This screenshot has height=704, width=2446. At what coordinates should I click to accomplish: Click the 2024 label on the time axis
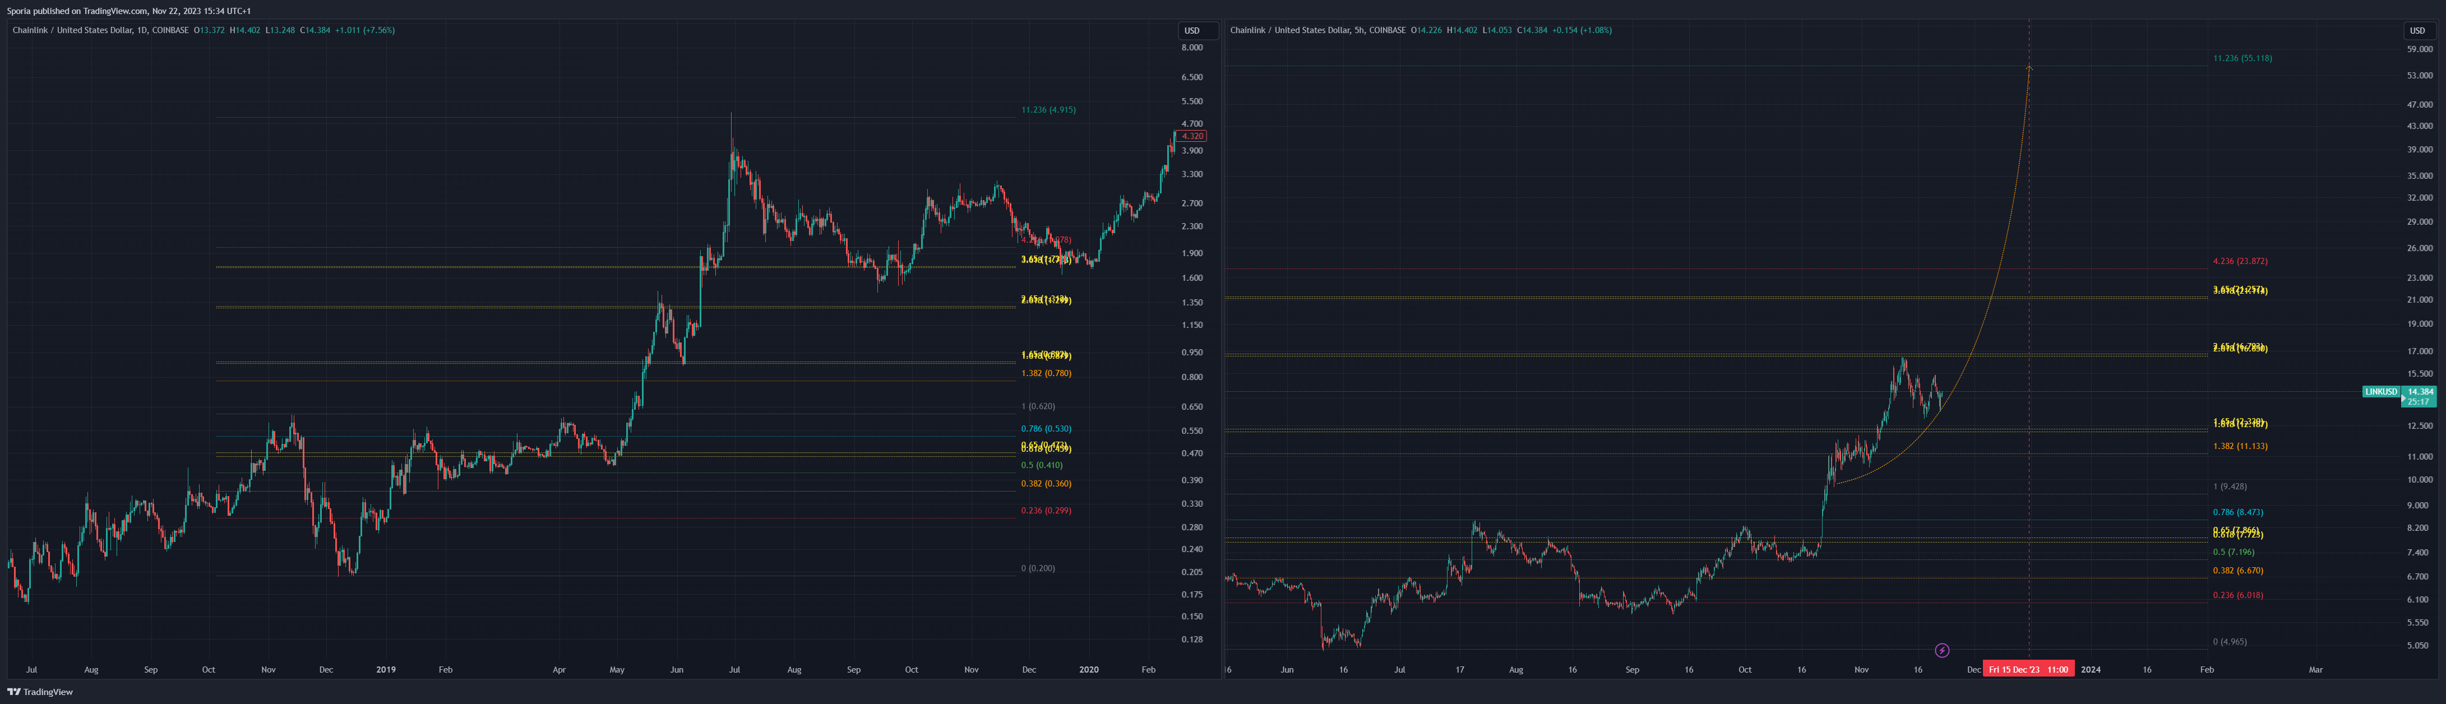pos(2090,670)
